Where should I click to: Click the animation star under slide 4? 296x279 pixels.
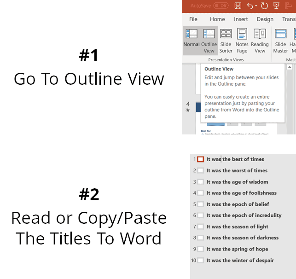pyautogui.click(x=187, y=110)
